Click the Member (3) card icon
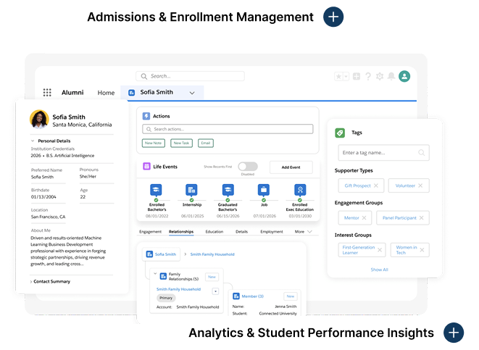This screenshot has width=479, height=350. pyautogui.click(x=236, y=296)
